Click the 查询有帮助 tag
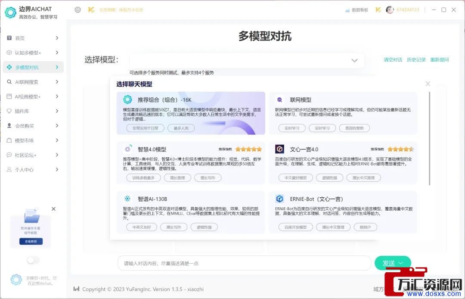 point(354,128)
